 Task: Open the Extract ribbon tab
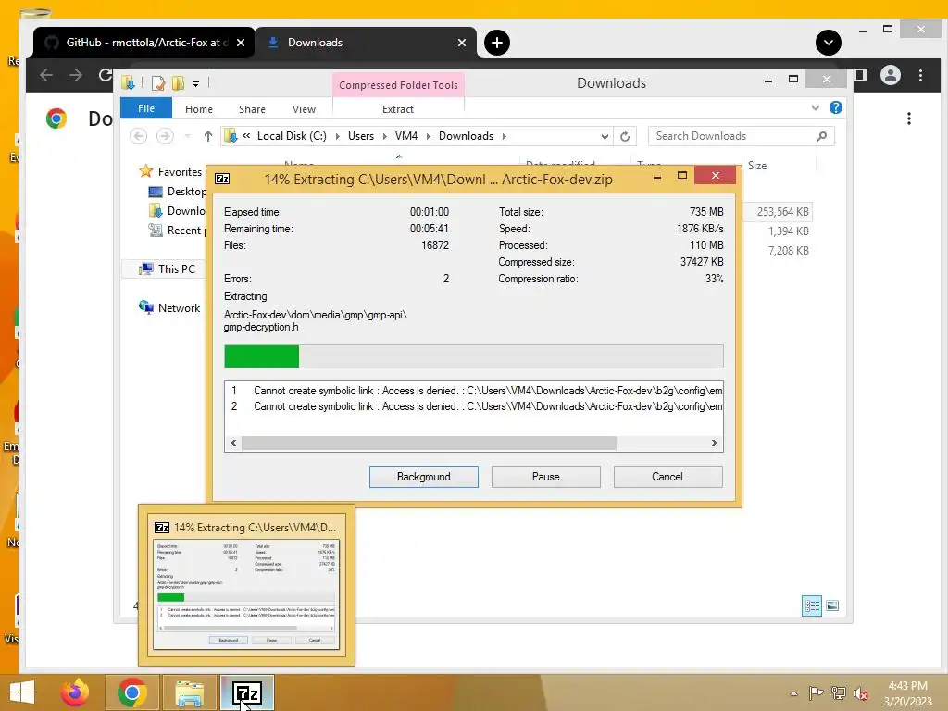pyautogui.click(x=398, y=109)
